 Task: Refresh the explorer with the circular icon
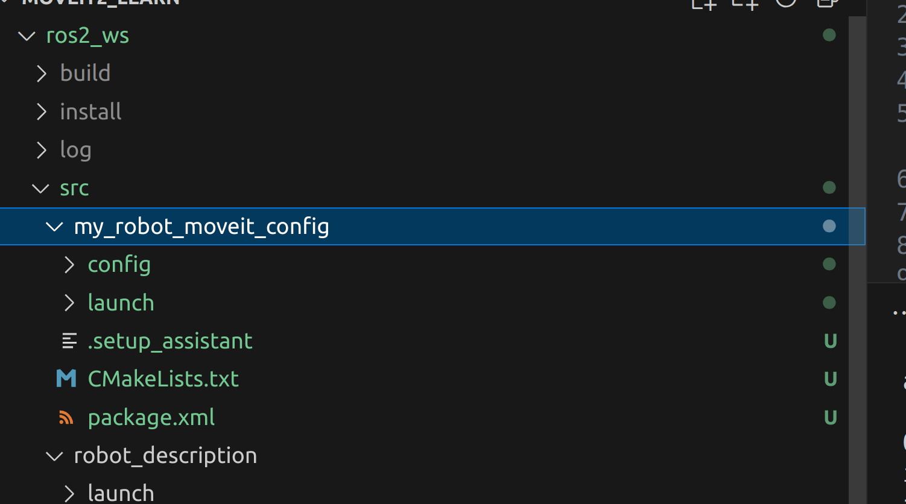(x=786, y=2)
